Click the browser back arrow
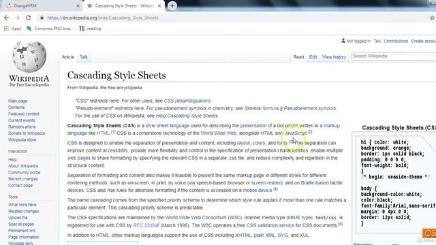436x245 pixels. coord(6,18)
